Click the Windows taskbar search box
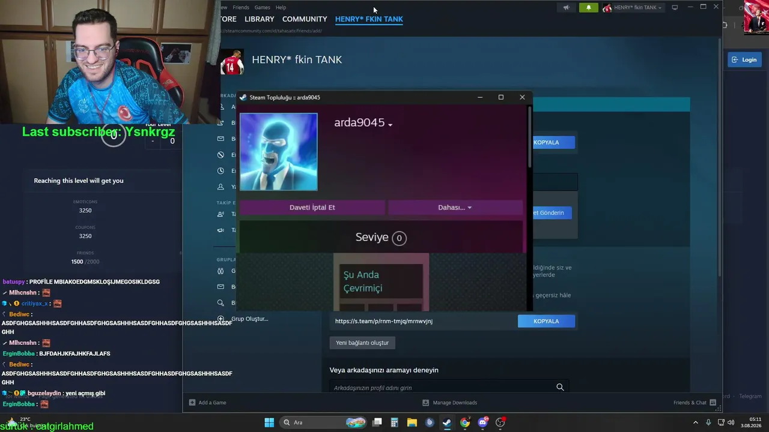 pos(324,422)
